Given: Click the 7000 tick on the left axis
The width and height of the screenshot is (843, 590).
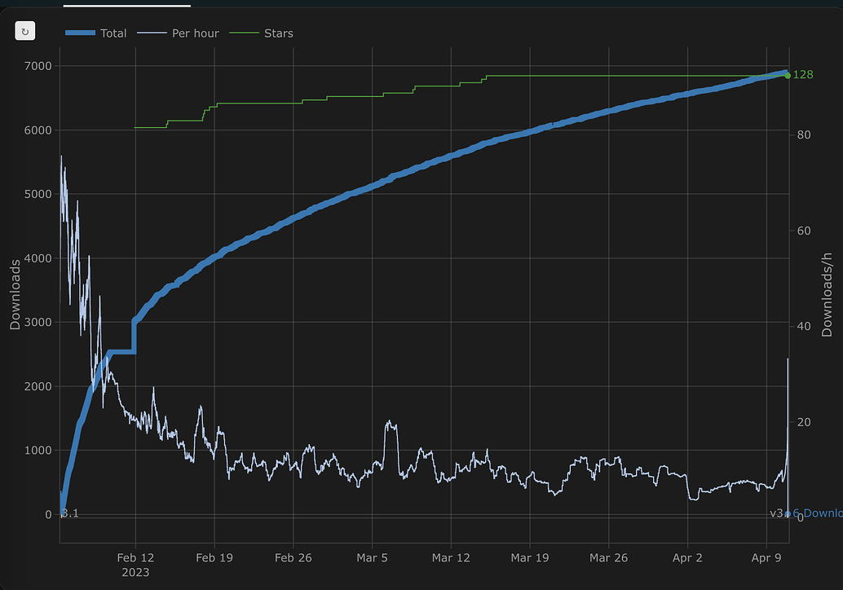Looking at the screenshot, I should (35, 66).
